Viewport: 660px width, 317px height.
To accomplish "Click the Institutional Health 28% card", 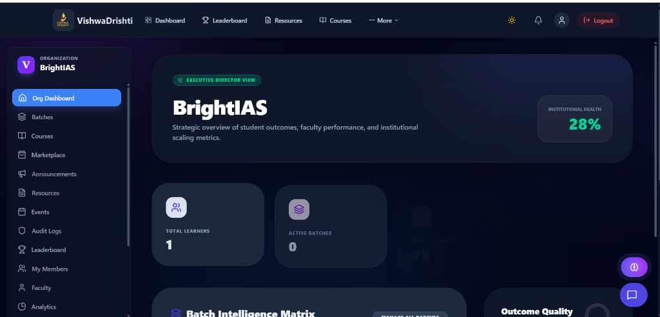I will click(574, 119).
